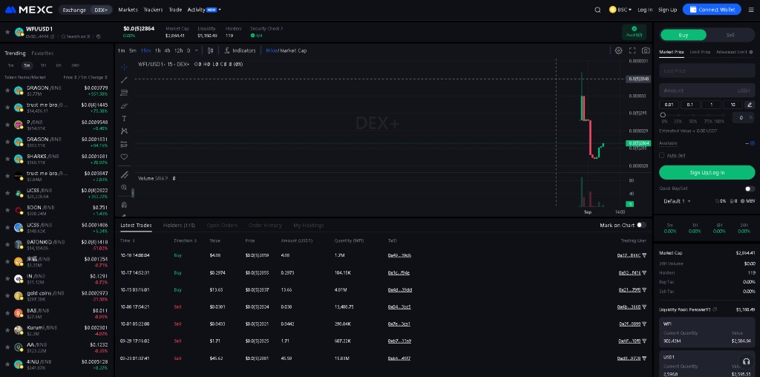Image resolution: width=760 pixels, height=377 pixels.
Task: Select the trend line drawing tool
Action: pos(124,79)
